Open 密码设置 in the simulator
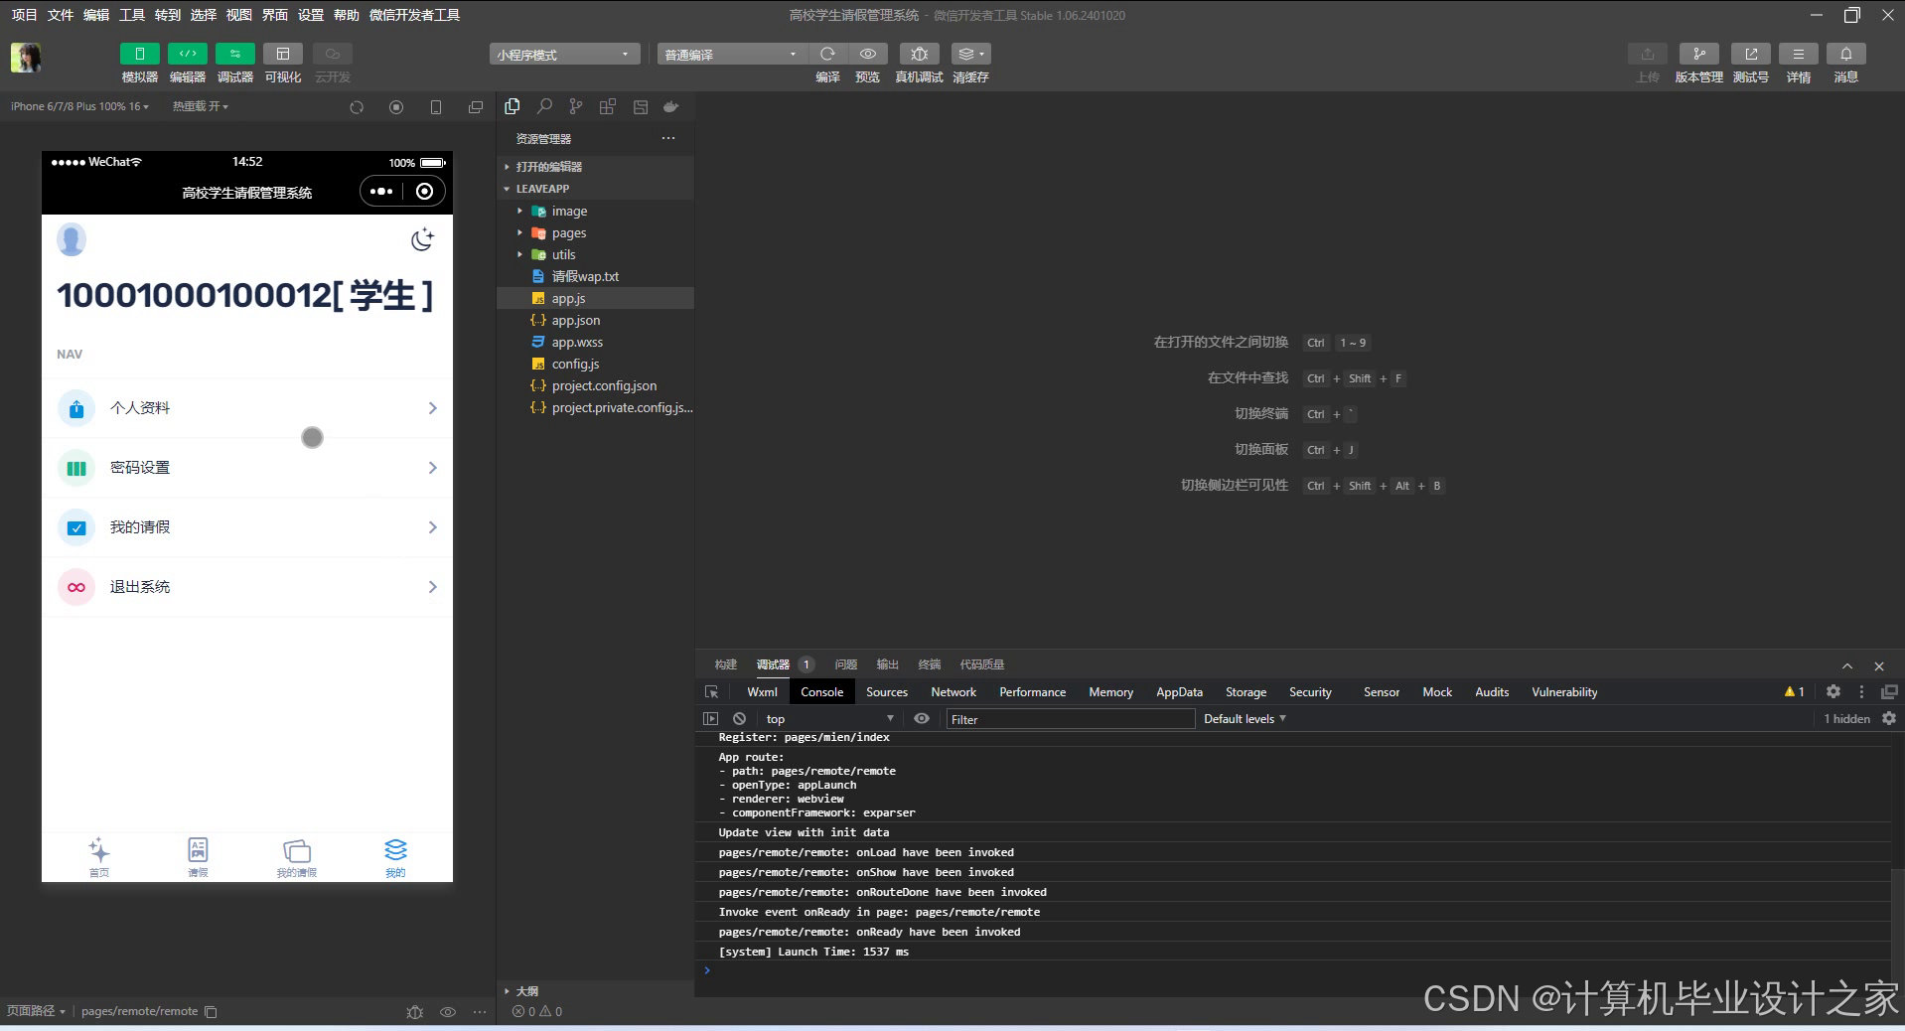Screen dimensions: 1905x1031 247,468
